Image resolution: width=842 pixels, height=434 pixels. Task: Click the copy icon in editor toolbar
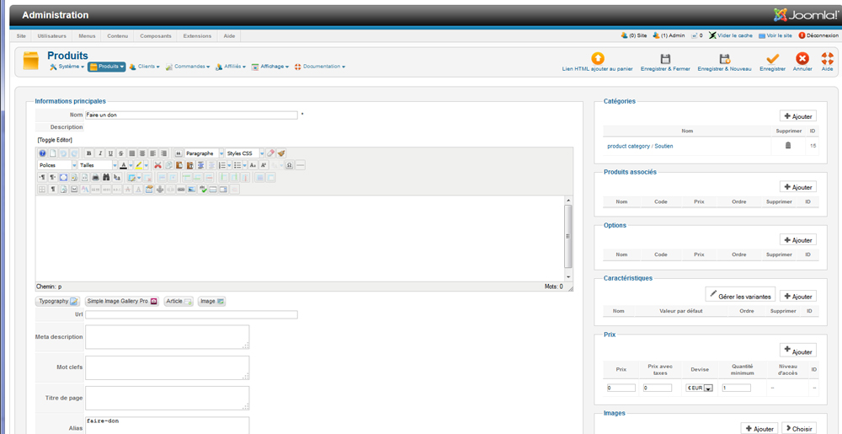click(168, 165)
